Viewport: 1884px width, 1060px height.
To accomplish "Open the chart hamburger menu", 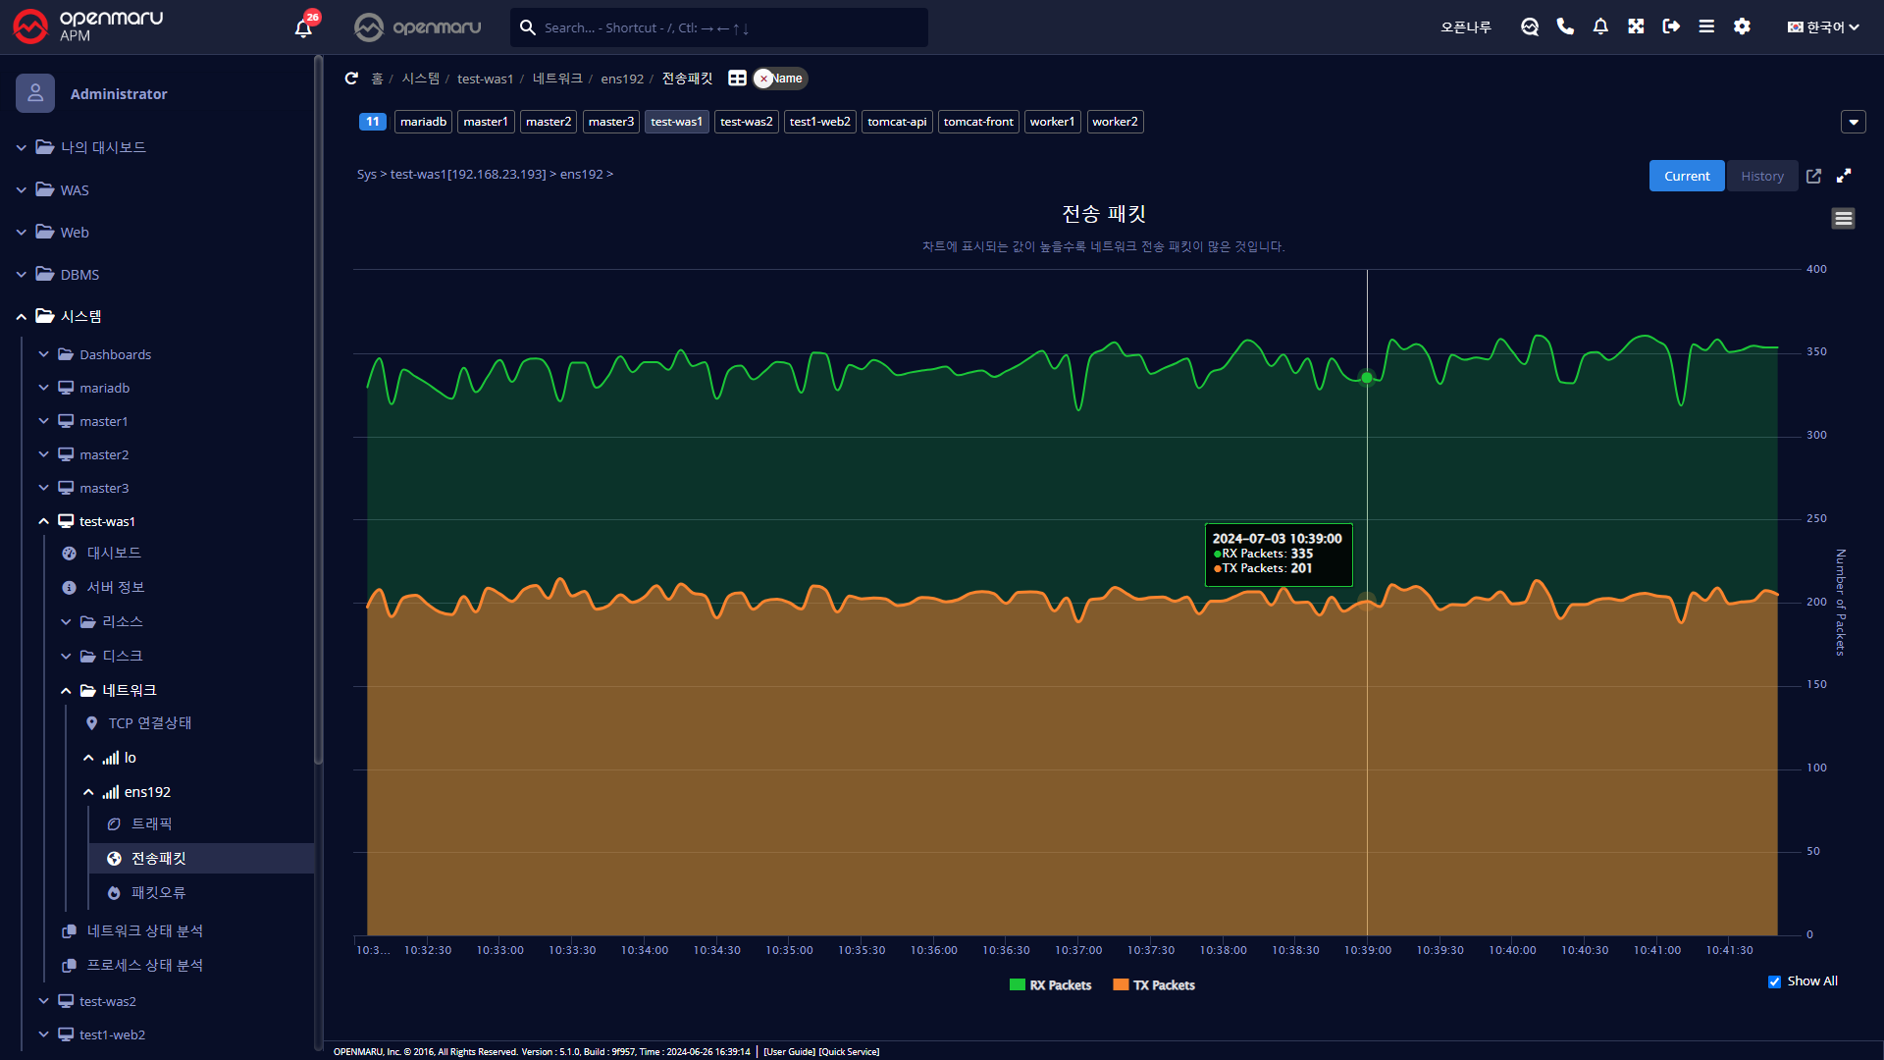I will [1843, 218].
